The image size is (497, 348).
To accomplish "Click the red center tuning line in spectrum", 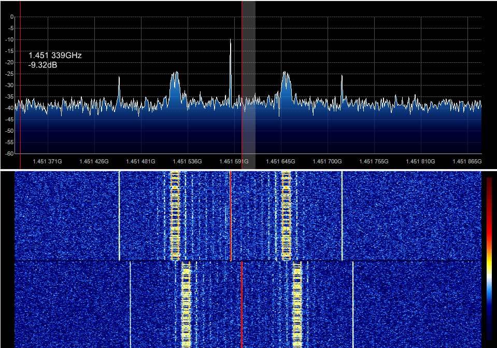I will pos(242,85).
